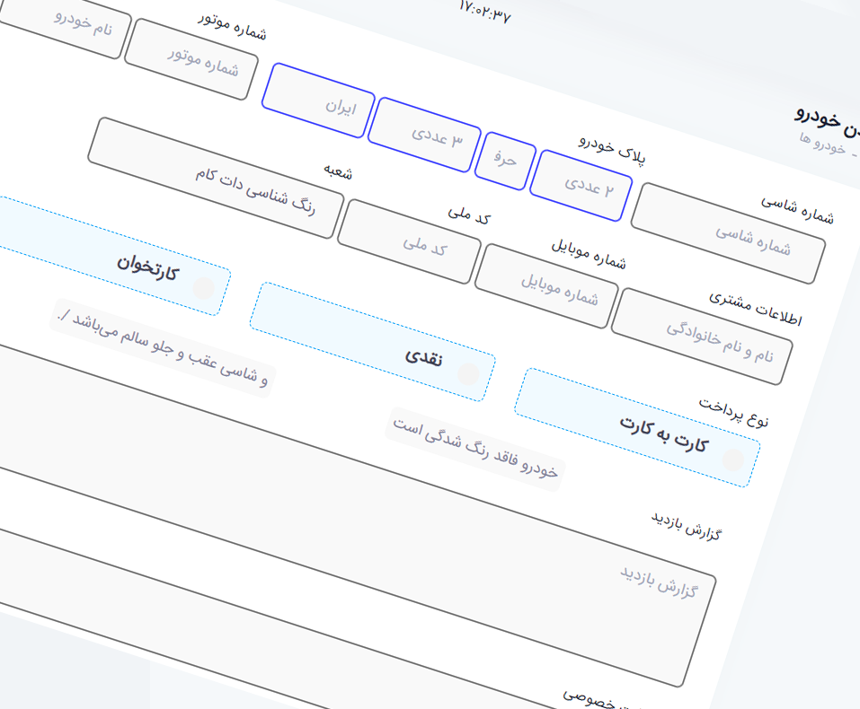The width and height of the screenshot is (860, 709).
Task: Click the نام و نام خانوادگی field
Action: point(702,337)
